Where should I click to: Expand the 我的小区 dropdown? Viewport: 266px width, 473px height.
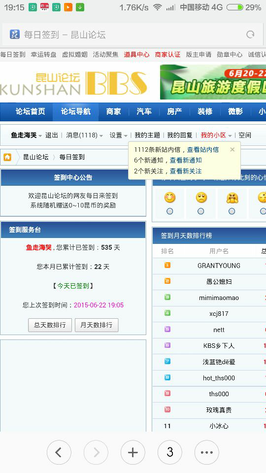tap(216, 135)
